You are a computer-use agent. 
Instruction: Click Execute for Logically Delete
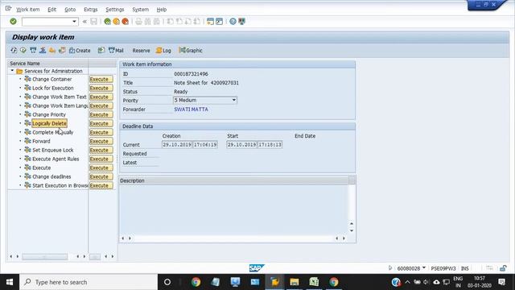[101, 123]
